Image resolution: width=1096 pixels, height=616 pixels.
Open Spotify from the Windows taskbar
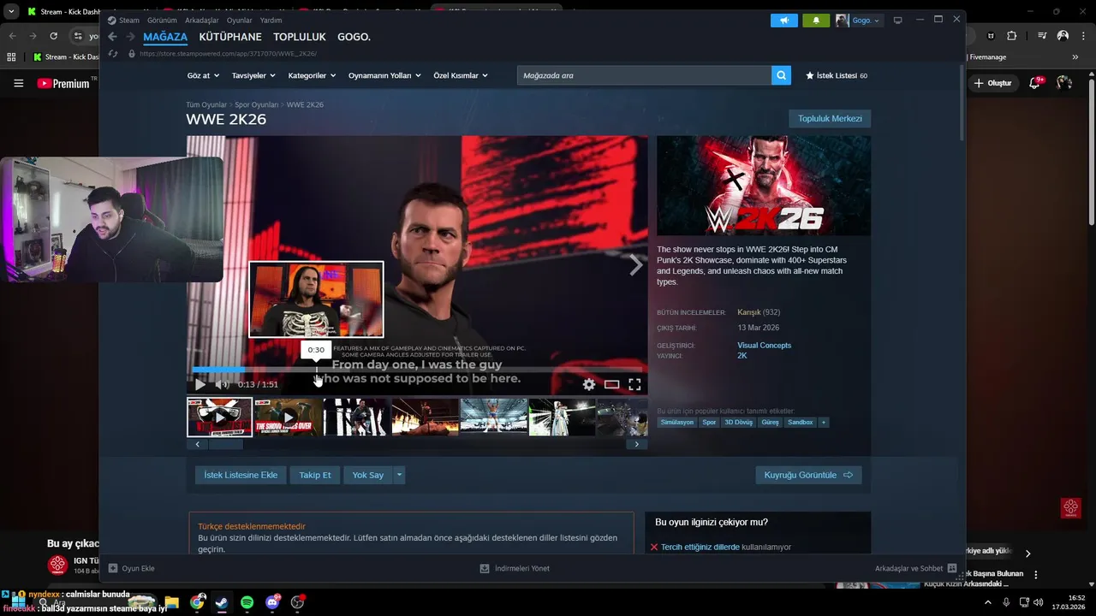tap(247, 602)
